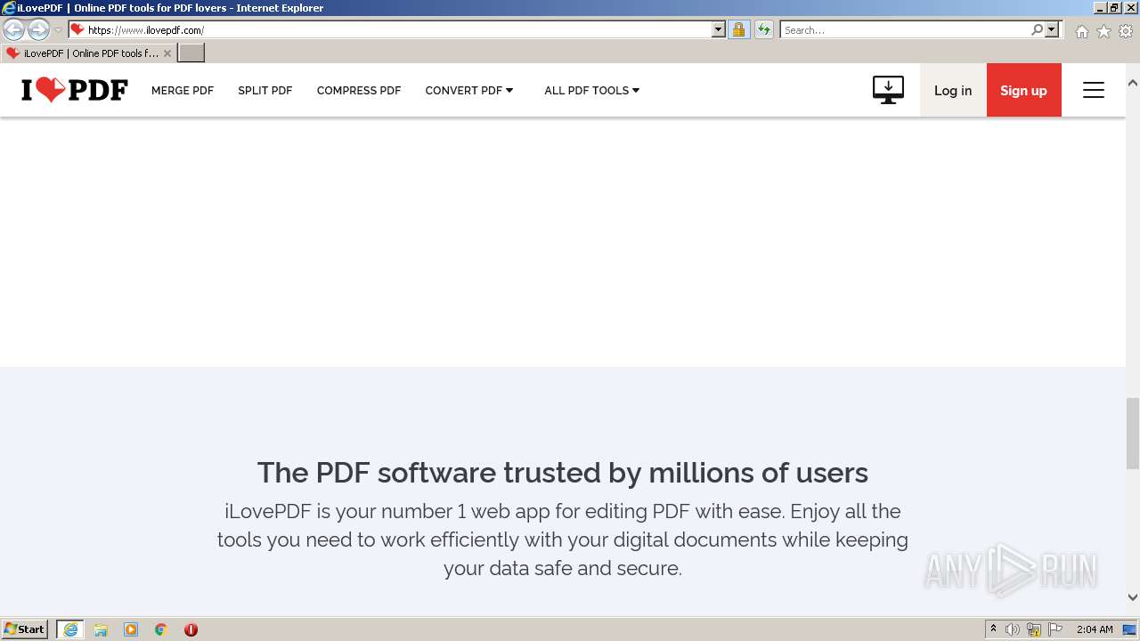
Task: Click the page scrollbar thumb
Action: click(x=1133, y=434)
